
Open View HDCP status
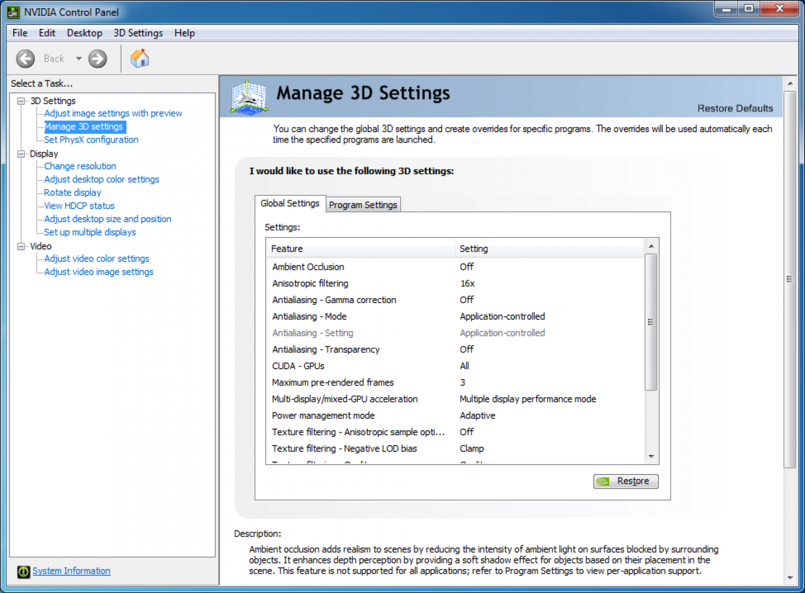click(x=79, y=206)
